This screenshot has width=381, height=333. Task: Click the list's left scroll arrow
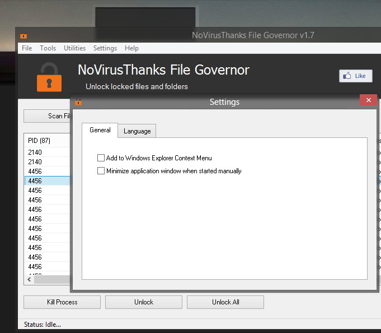(30, 279)
